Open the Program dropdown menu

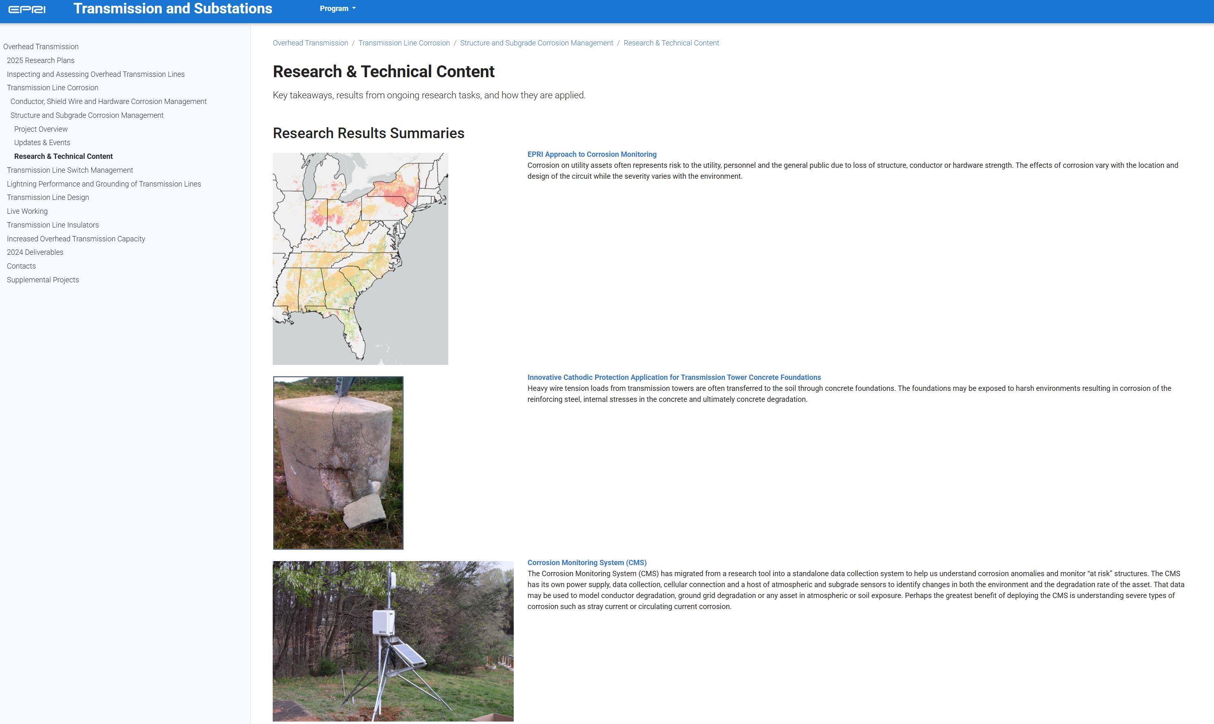tap(338, 8)
